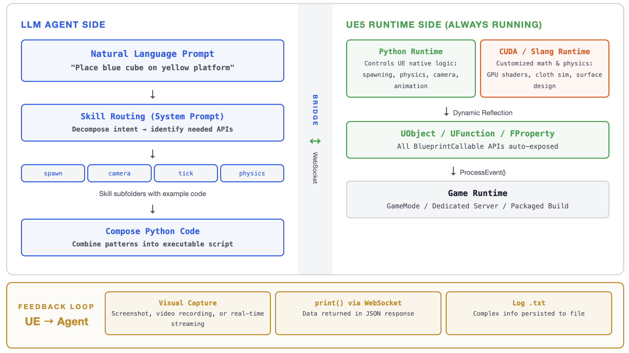Click the green bidirectional bridge arrow
The width and height of the screenshot is (629, 353).
(315, 141)
